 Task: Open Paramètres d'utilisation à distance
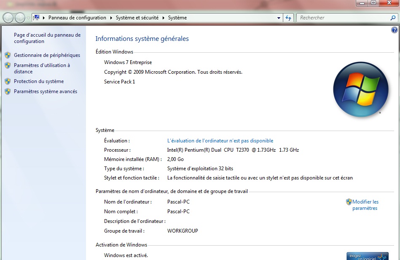[42, 68]
